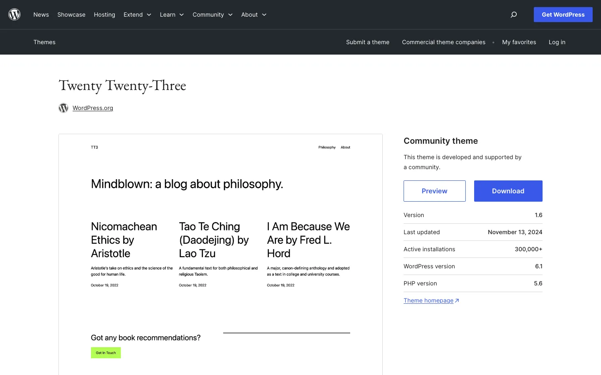Open Submit a theme

coord(368,42)
